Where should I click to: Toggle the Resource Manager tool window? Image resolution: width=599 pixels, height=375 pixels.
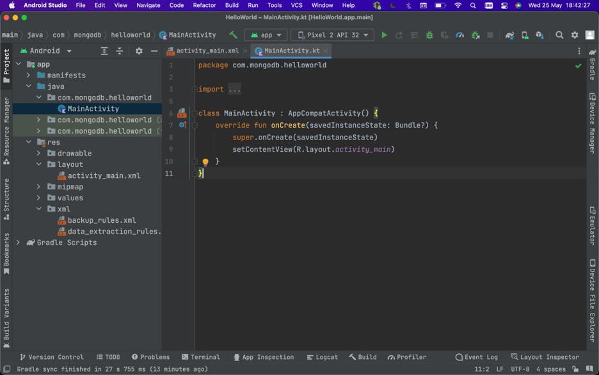coord(6,131)
